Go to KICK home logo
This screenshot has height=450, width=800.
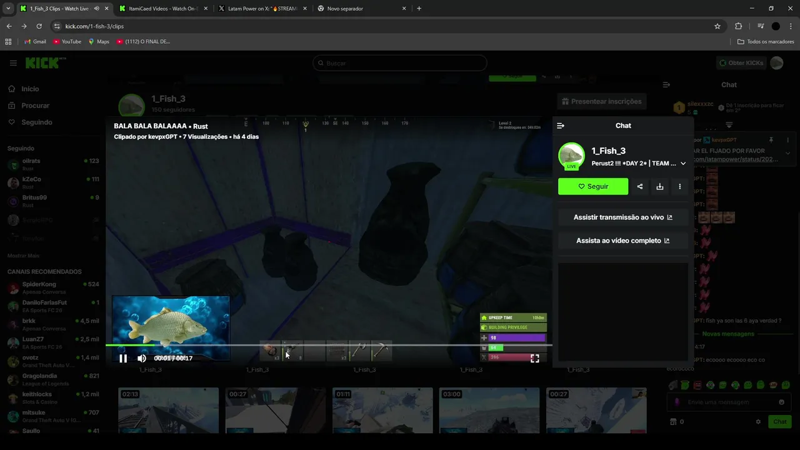(x=46, y=63)
